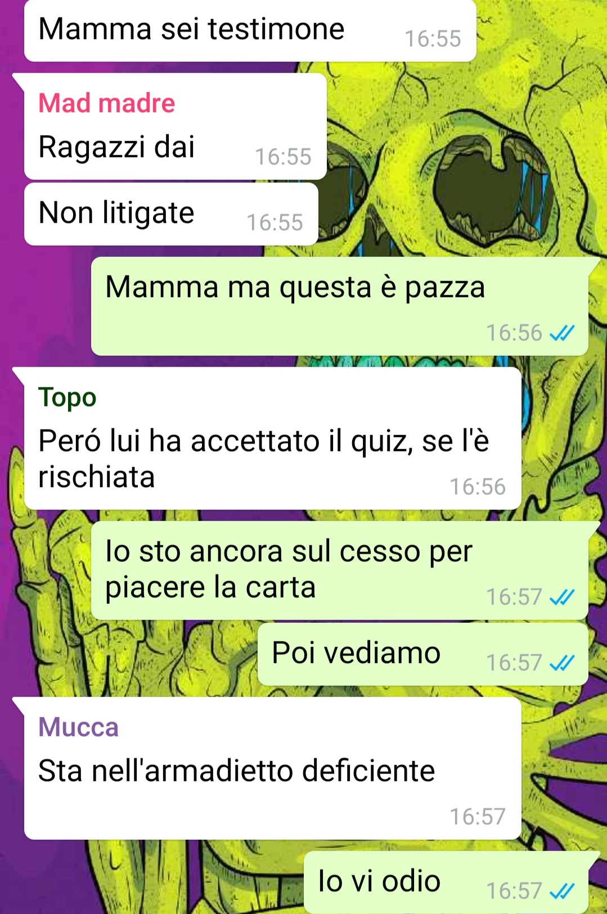The image size is (607, 914).
Task: Select the 'Peró lui ha accettato il quiz' message
Action: coord(272,438)
